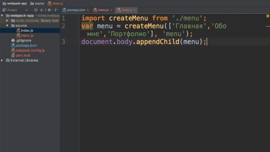The width and height of the screenshot is (270, 152).
Task: Expand the node_modules folder
Action: pyautogui.click(x=7, y=21)
